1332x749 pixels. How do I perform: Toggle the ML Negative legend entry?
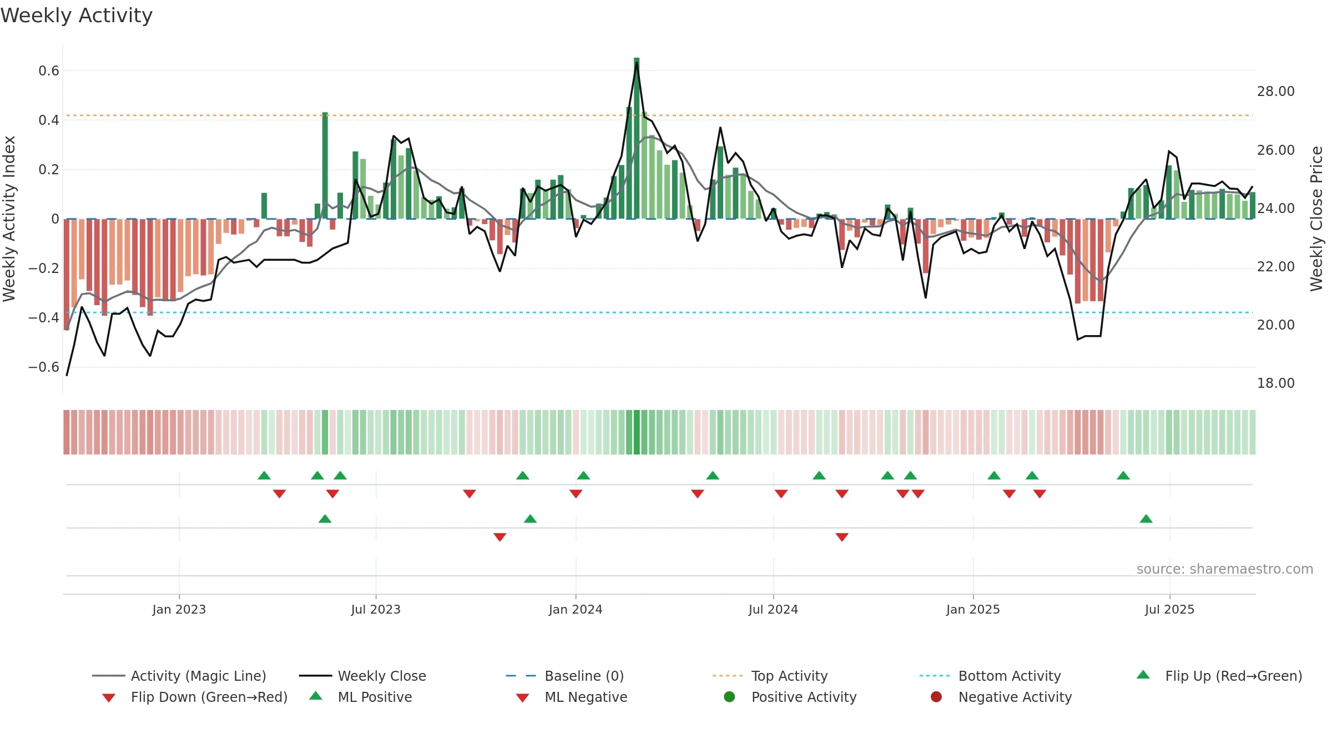tap(572, 697)
